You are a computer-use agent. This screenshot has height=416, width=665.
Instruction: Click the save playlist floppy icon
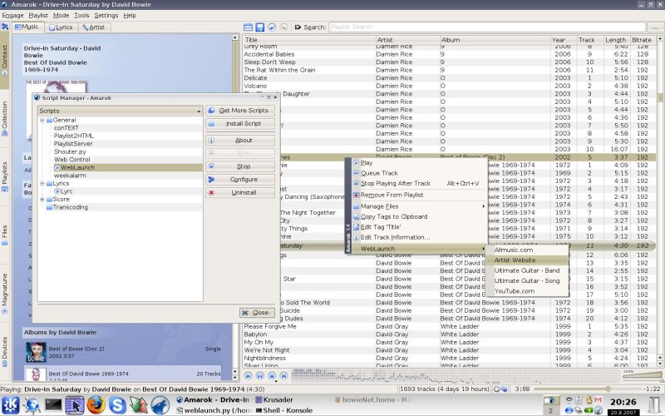260,27
